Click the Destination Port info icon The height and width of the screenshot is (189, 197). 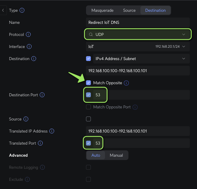[x=42, y=95]
